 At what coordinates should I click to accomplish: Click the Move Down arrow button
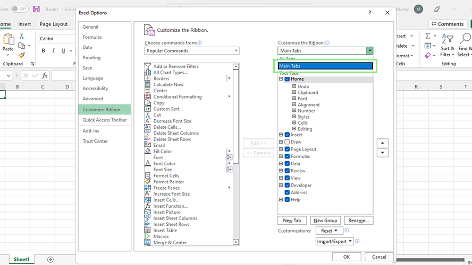click(x=383, y=153)
